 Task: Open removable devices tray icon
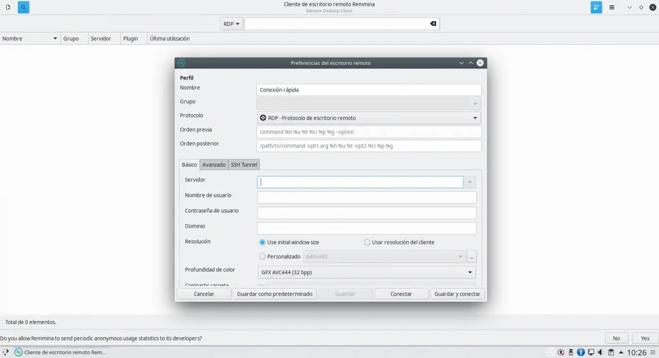click(x=571, y=352)
